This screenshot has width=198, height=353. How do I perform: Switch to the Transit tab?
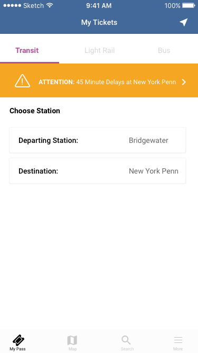click(27, 50)
